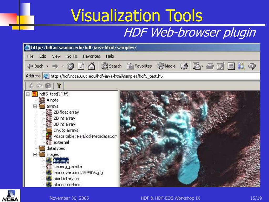
Task: Select the arrays folder
Action: point(52,106)
